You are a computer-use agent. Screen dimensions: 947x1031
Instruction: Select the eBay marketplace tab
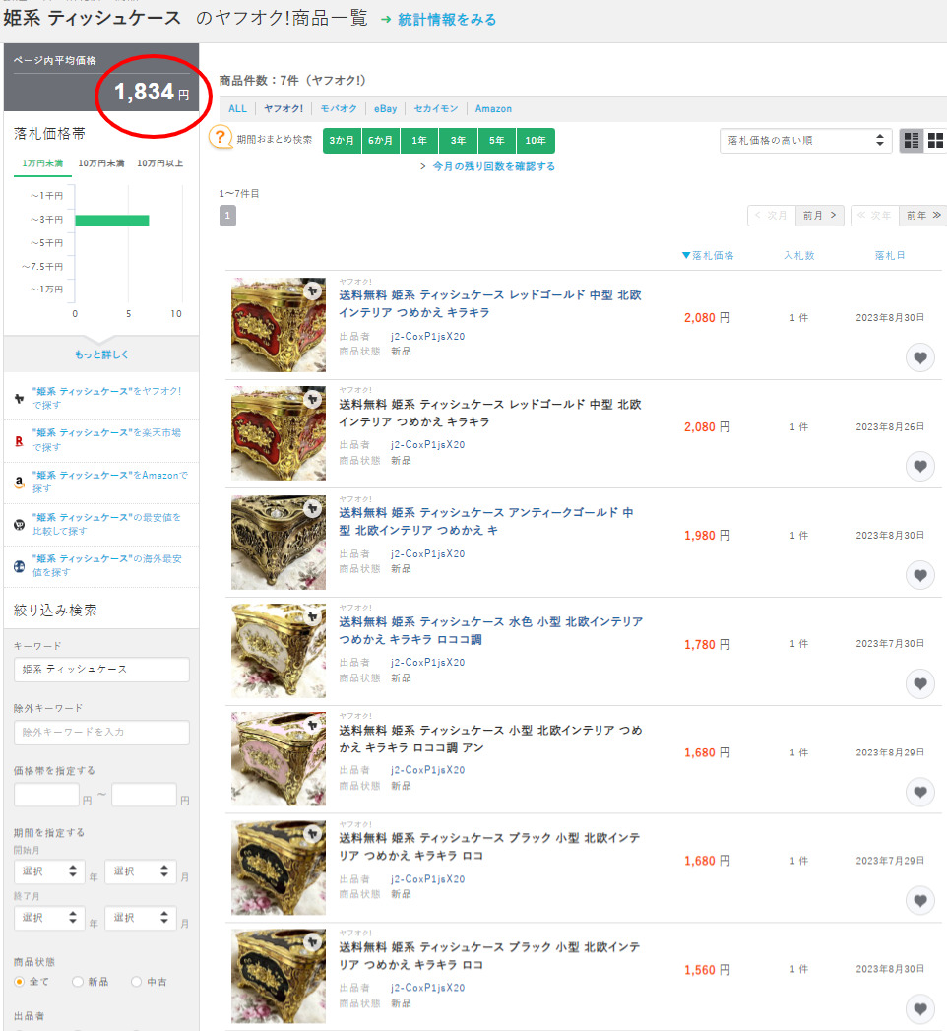tap(385, 109)
